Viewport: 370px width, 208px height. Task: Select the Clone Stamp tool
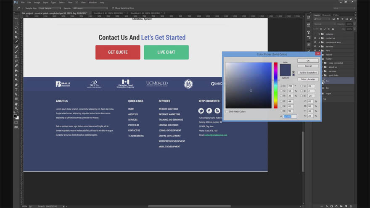pyautogui.click(x=16, y=56)
